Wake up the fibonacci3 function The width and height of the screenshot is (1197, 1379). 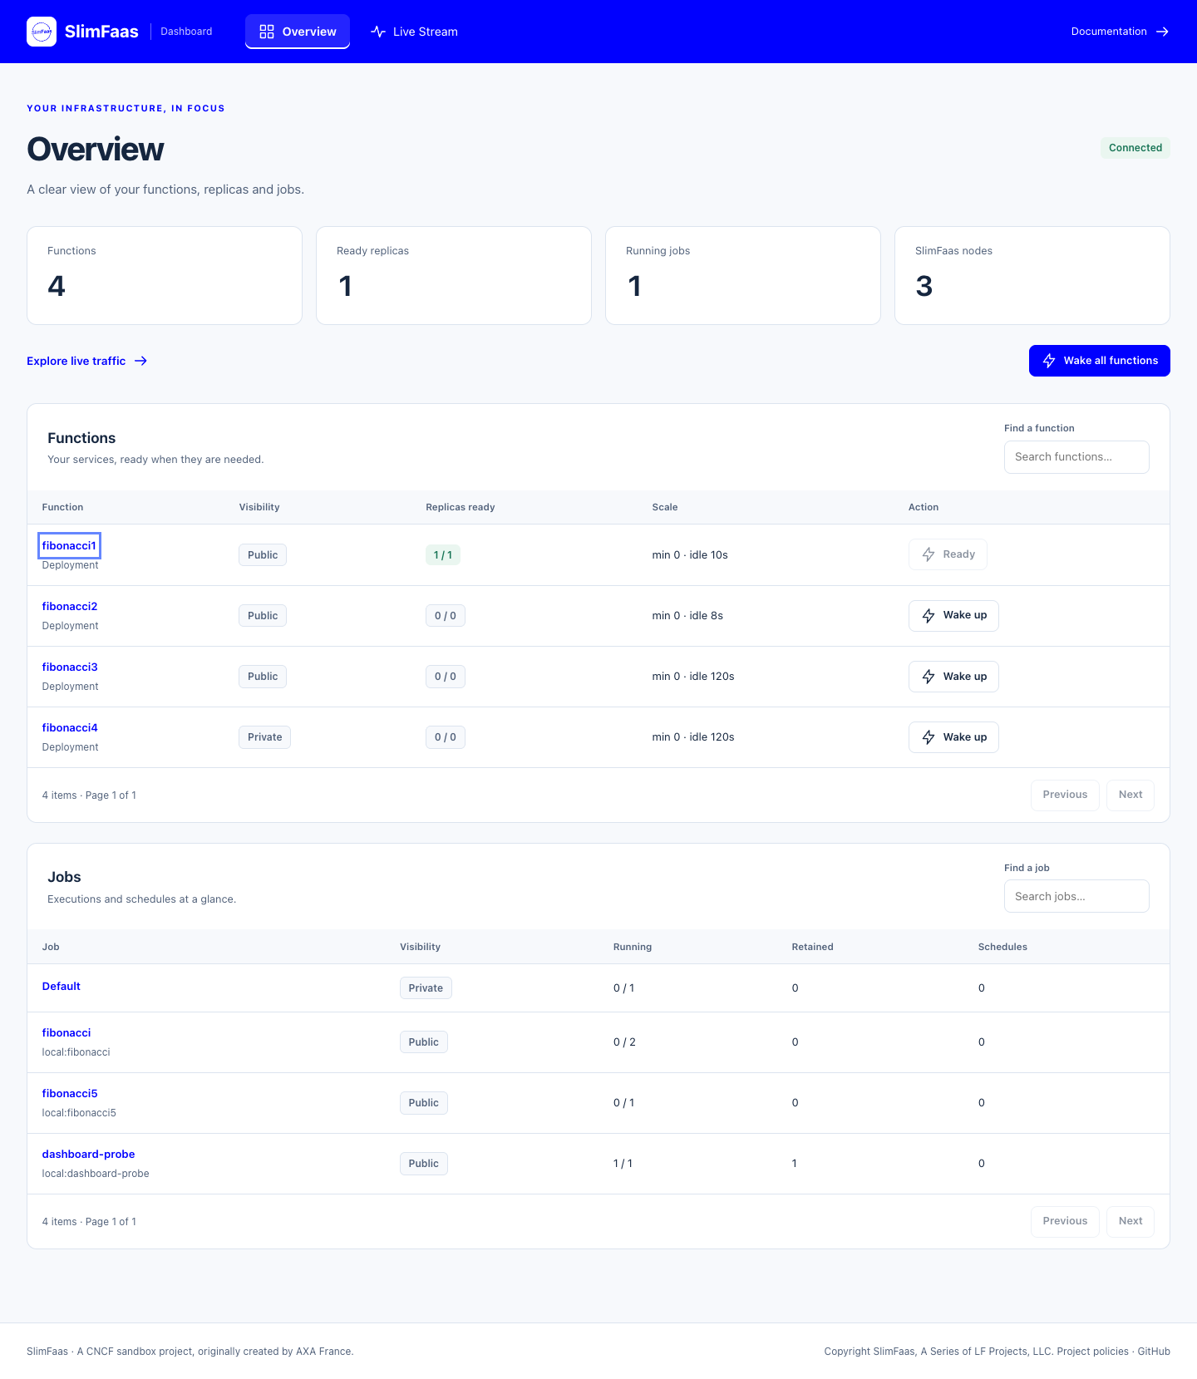pyautogui.click(x=953, y=677)
